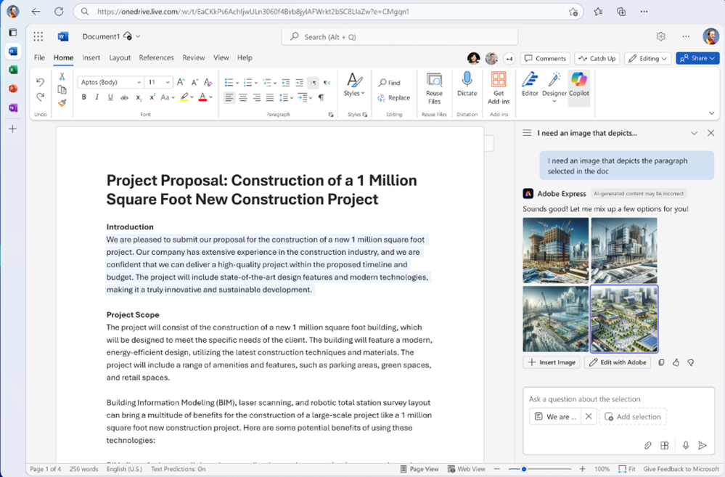Viewport: 725px width, 477px height.
Task: Open Get Add-ins in the ribbon
Action: (x=499, y=86)
